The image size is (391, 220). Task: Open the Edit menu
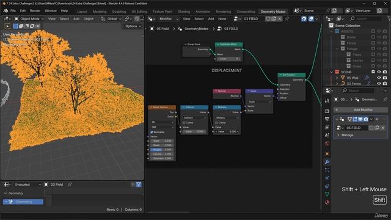pos(23,11)
